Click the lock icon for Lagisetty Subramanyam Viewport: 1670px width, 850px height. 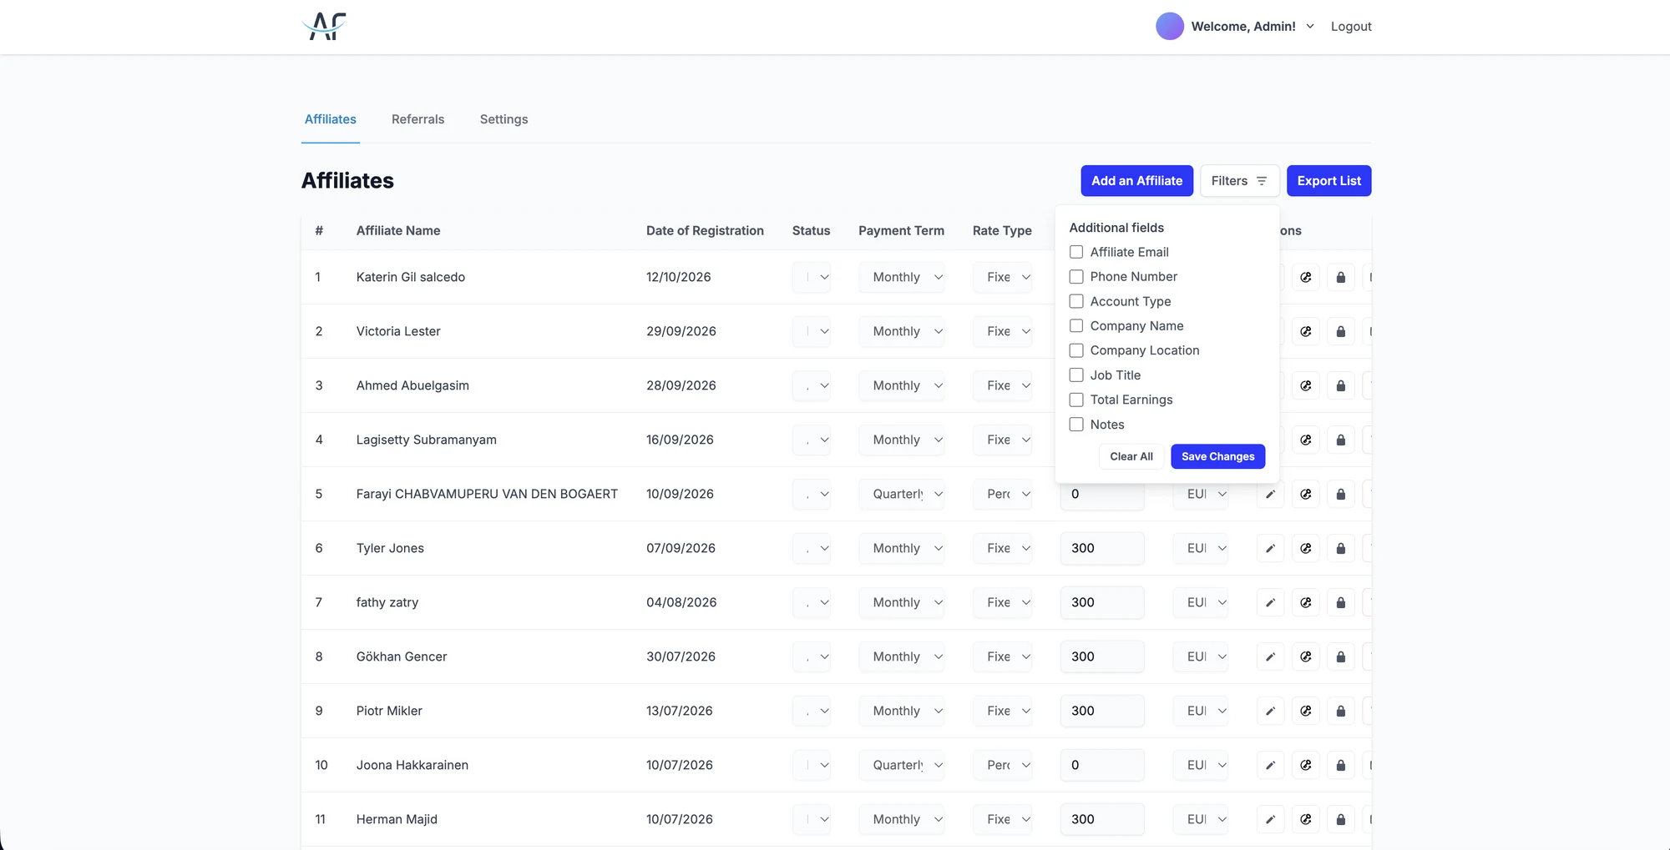[1341, 440]
